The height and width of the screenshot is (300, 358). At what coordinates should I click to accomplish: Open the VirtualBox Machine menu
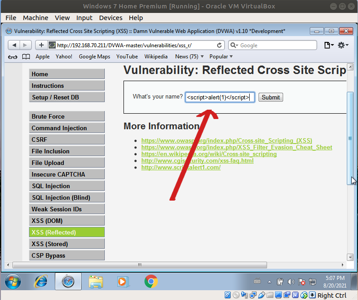[35, 18]
